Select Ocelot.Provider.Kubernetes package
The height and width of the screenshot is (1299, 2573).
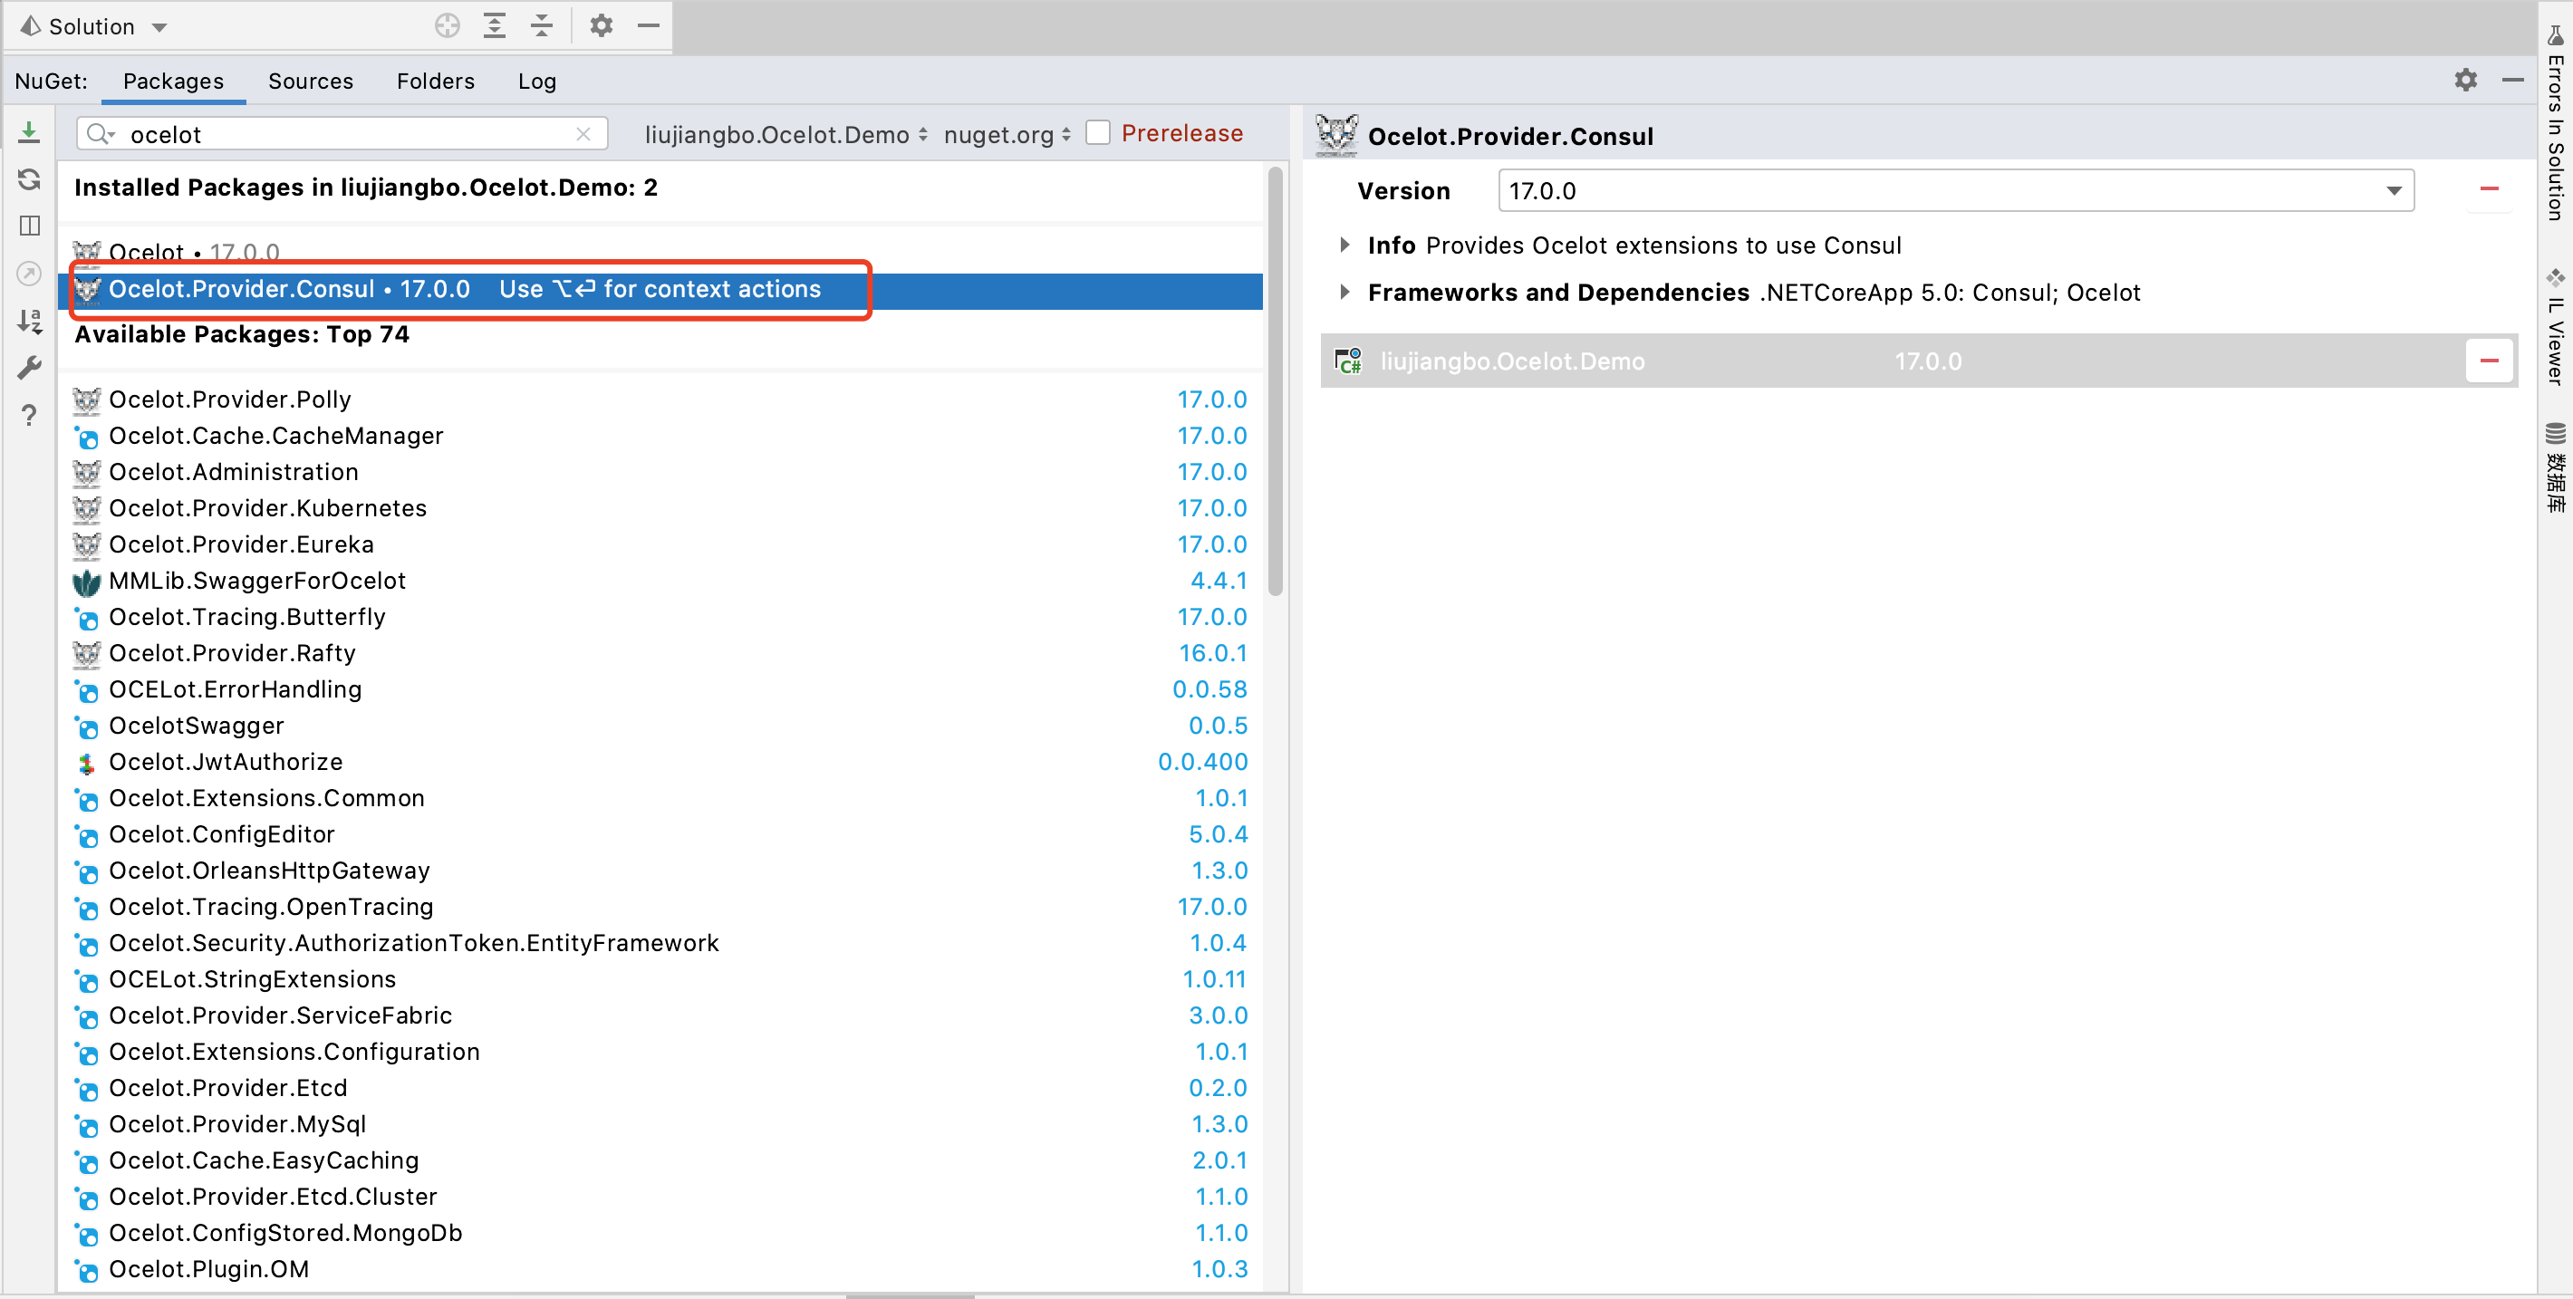[x=660, y=508]
